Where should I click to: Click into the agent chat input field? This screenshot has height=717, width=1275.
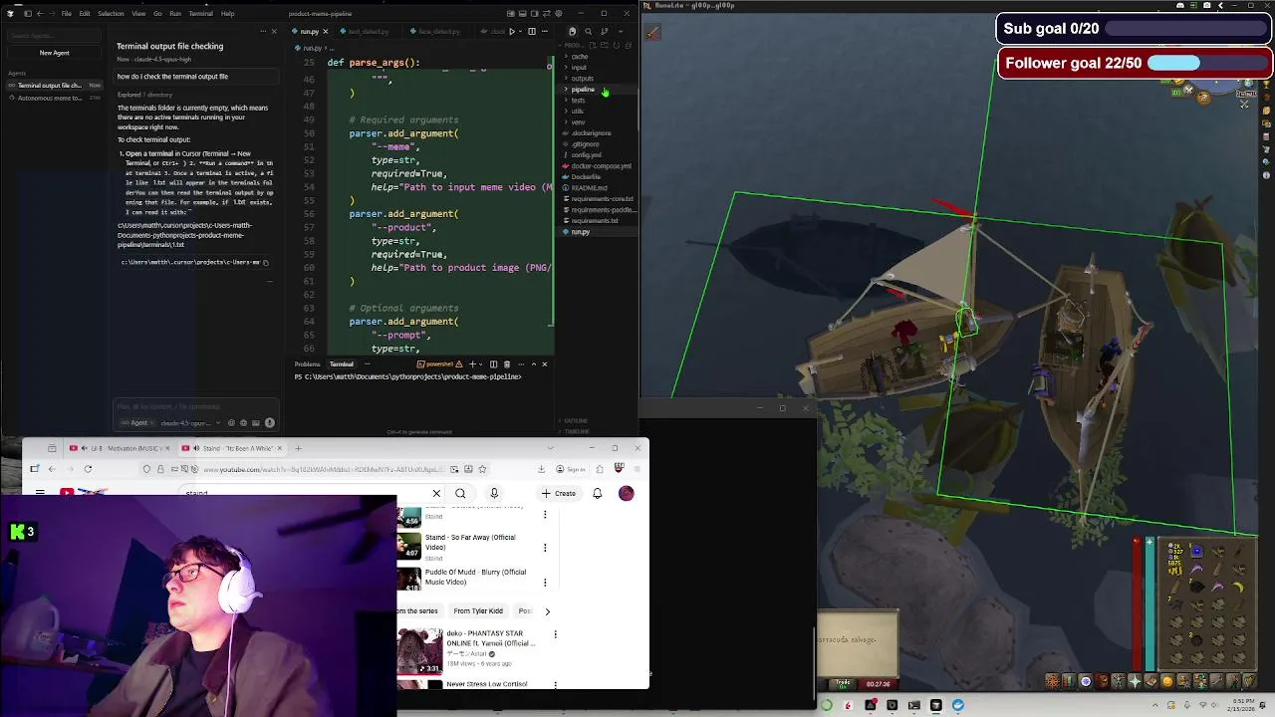(195, 406)
